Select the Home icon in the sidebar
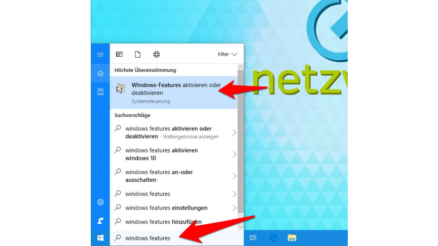 (100, 74)
